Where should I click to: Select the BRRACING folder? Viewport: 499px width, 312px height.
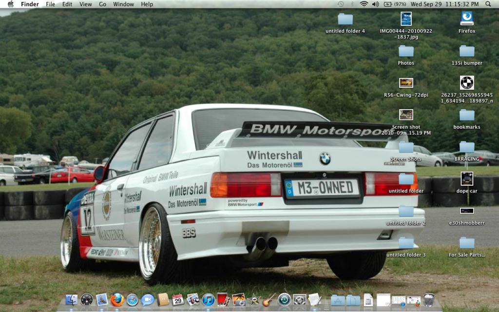[467, 147]
